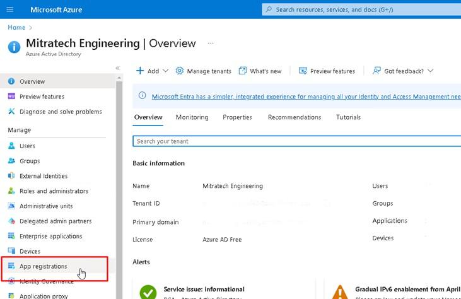
Task: Open App registrations blade
Action: pyautogui.click(x=44, y=266)
